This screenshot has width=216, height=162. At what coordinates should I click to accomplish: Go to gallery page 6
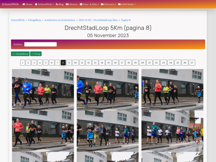click(52, 63)
